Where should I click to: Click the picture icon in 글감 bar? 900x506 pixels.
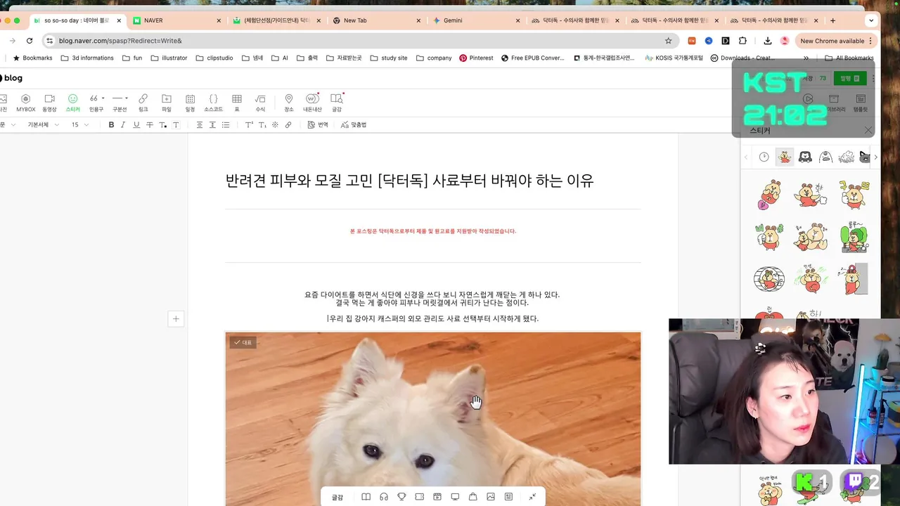pos(491,497)
